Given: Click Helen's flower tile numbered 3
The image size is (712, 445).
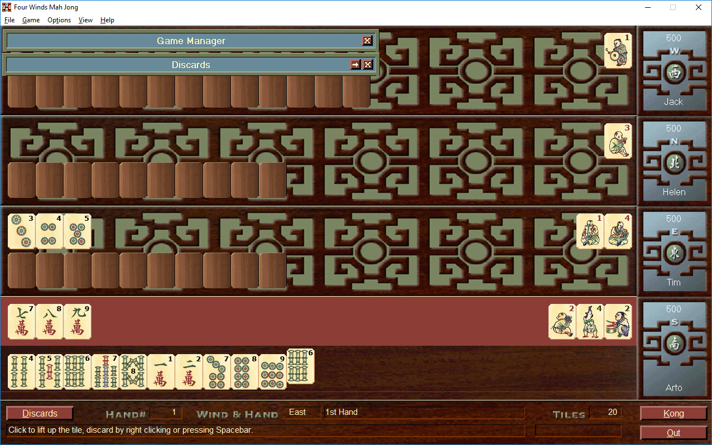Looking at the screenshot, I should (x=618, y=141).
